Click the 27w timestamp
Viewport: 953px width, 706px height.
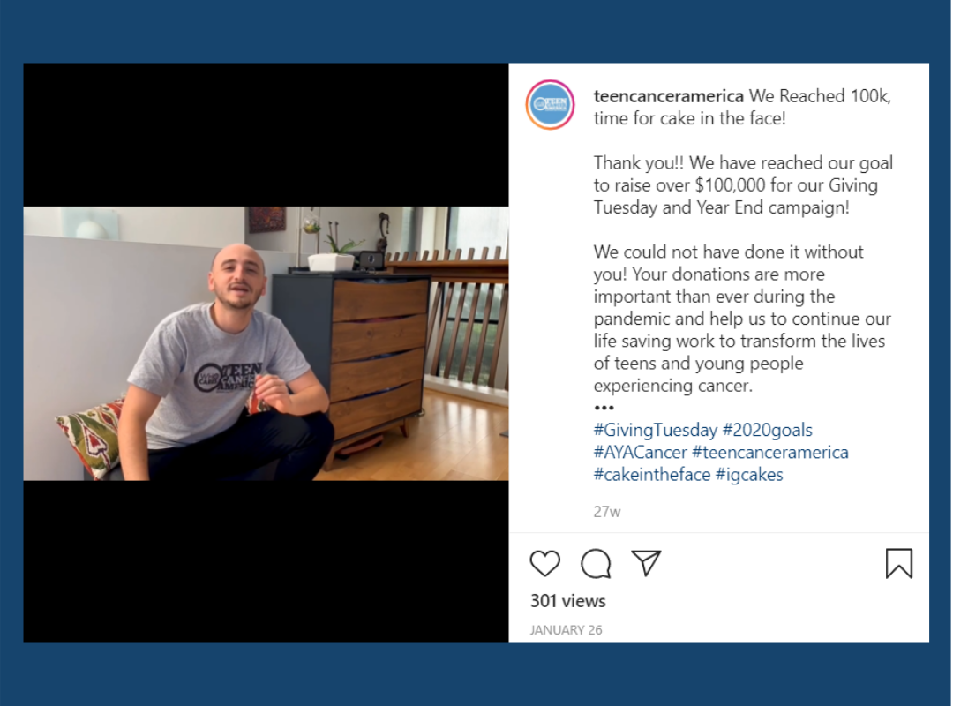pyautogui.click(x=606, y=512)
